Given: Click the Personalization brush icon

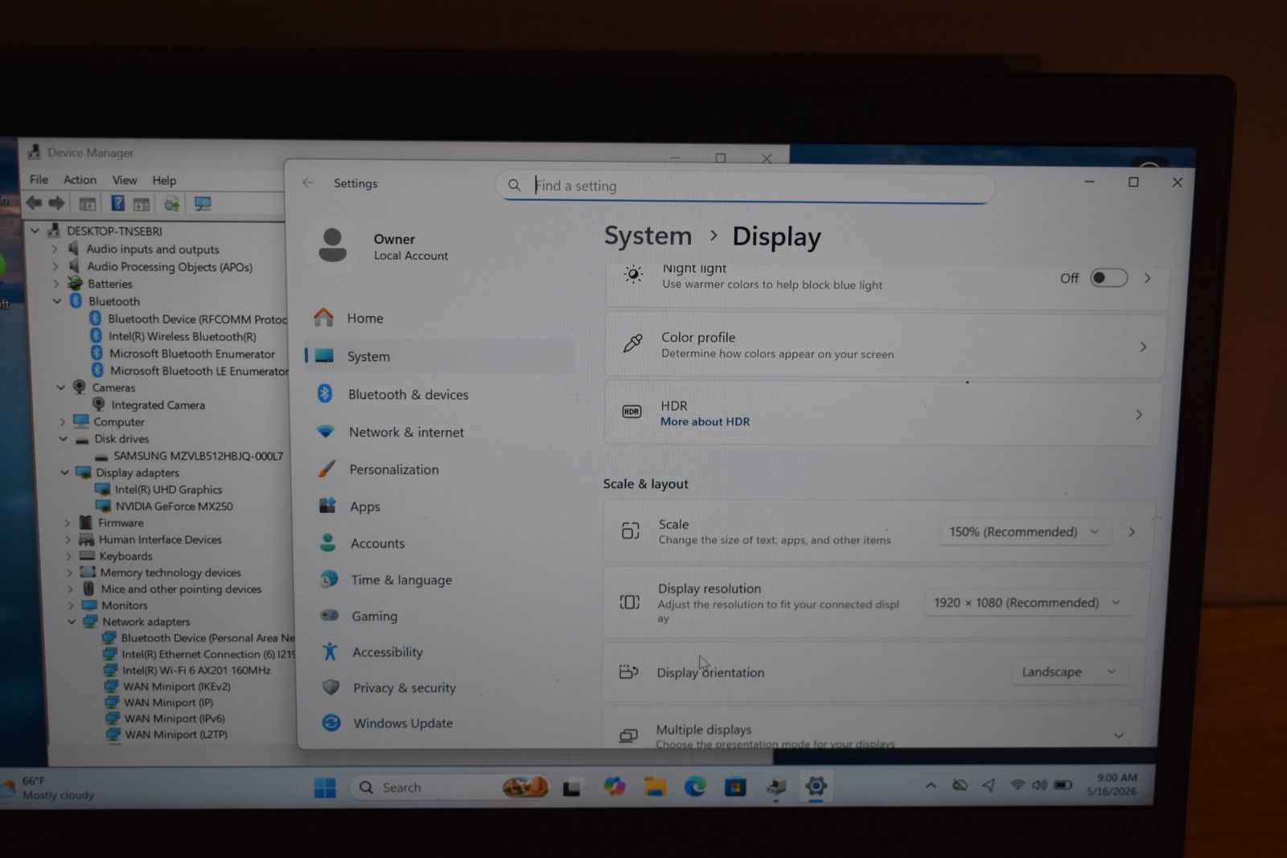Looking at the screenshot, I should (x=327, y=469).
